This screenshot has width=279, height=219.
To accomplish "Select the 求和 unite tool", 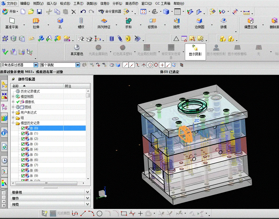I will (128, 23).
